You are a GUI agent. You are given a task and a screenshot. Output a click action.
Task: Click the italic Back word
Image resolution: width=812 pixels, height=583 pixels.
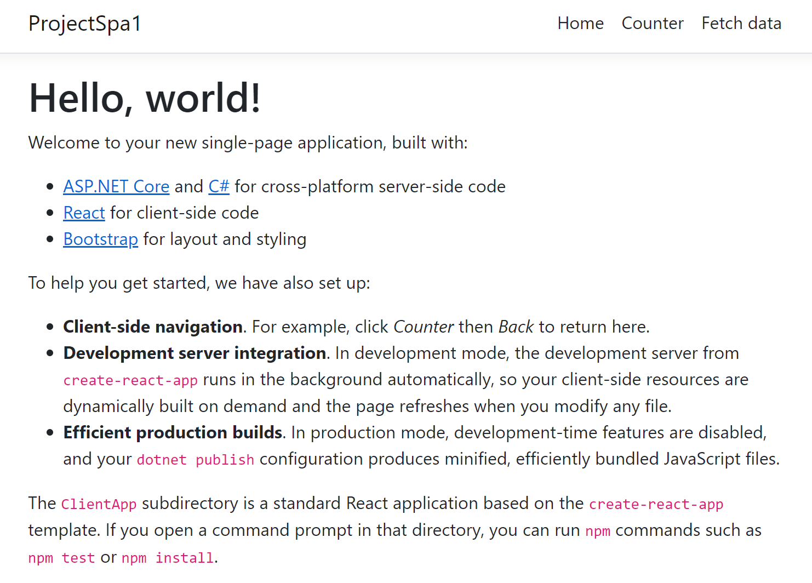[516, 327]
